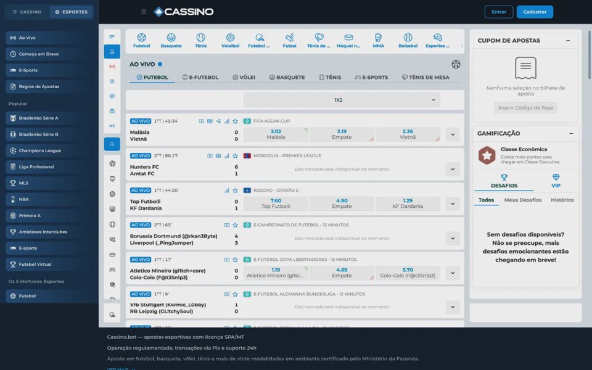This screenshot has height=370, width=592.
Task: Favorite the Malásia vs Vietnã match star
Action: coord(235,121)
